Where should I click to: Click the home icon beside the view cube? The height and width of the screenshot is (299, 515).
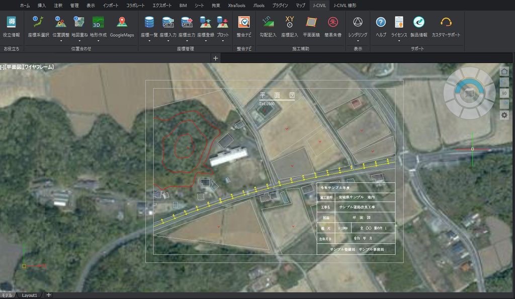(x=504, y=71)
